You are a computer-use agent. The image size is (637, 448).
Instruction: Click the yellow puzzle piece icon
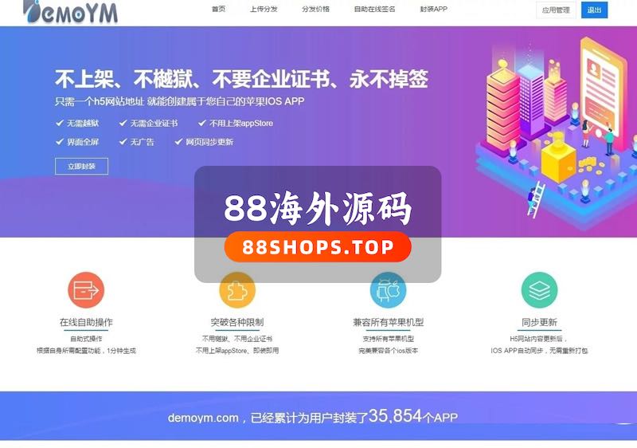[237, 290]
